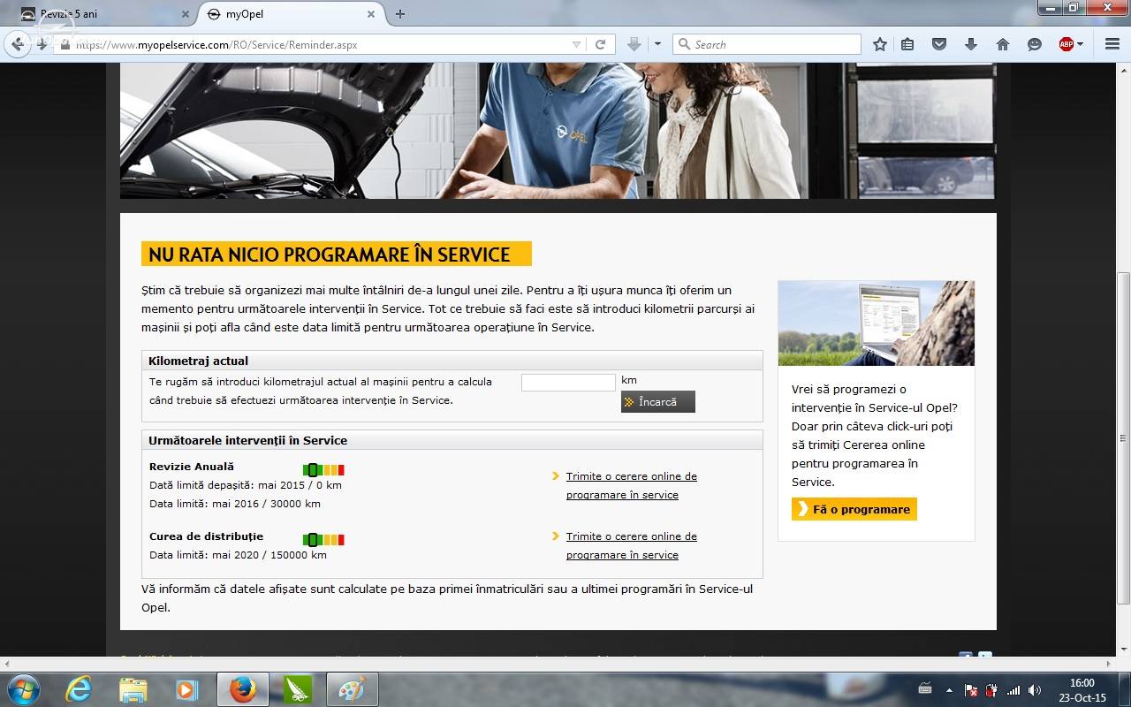Screen dimensions: 1131x707
Task: Open Revizie Anuală online request link
Action: pyautogui.click(x=631, y=485)
